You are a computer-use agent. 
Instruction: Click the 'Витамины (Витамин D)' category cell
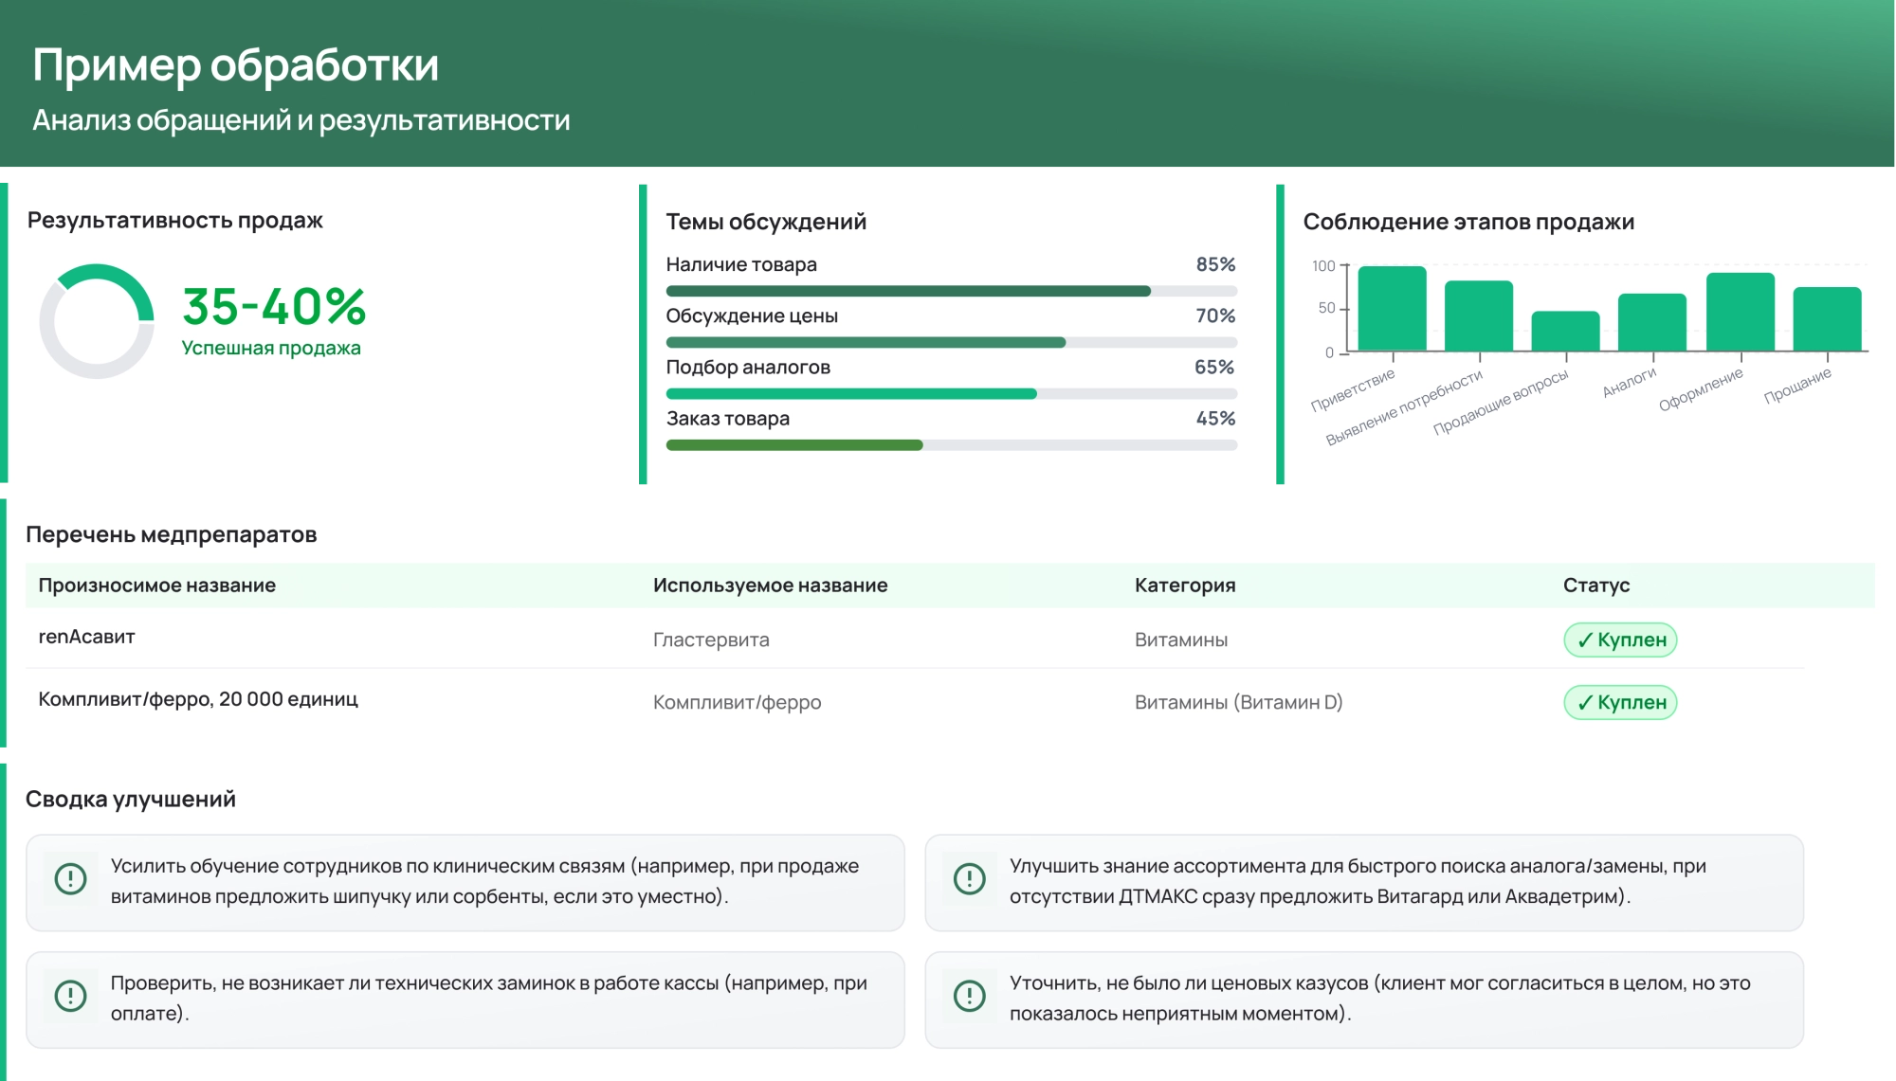click(x=1239, y=703)
